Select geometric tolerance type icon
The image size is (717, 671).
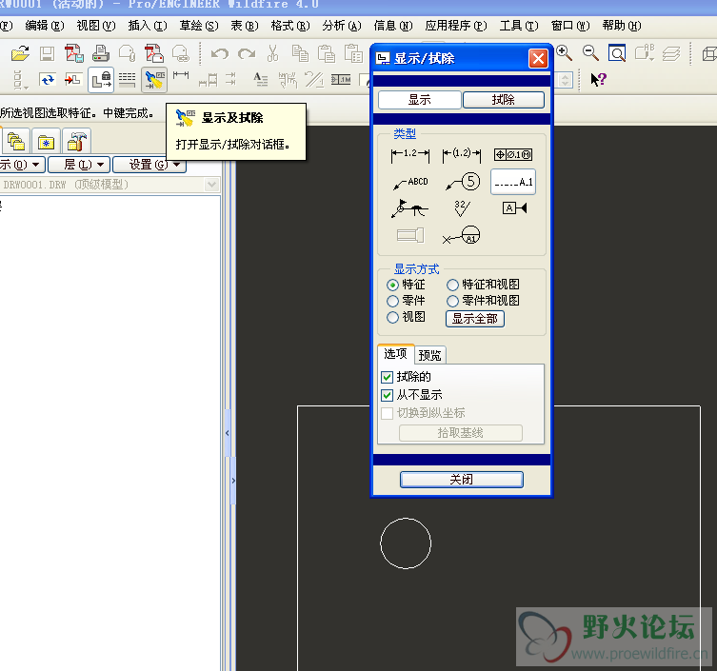coord(513,155)
